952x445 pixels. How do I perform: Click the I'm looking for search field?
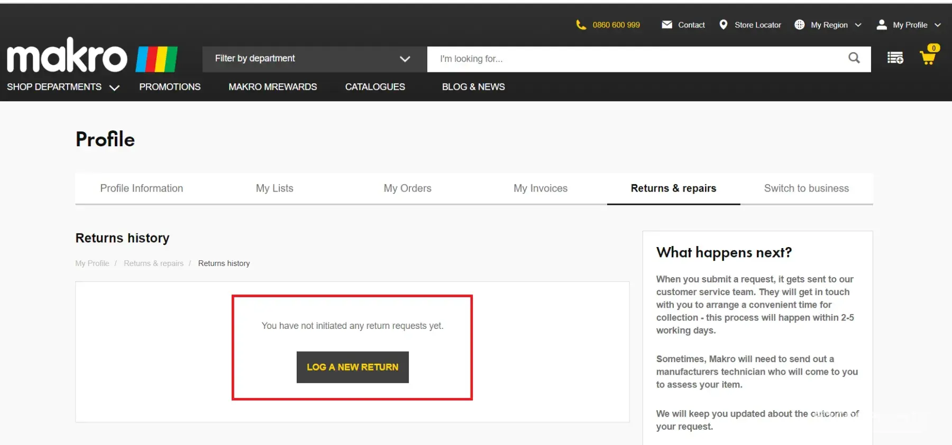point(635,59)
